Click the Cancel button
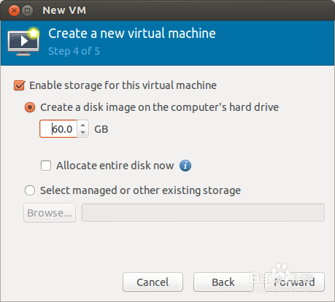335x302 pixels. 153,282
